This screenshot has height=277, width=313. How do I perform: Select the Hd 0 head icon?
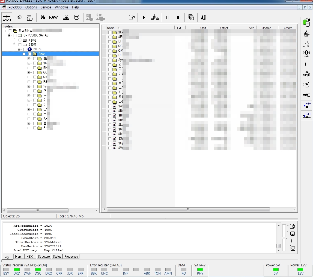[x=307, y=105]
